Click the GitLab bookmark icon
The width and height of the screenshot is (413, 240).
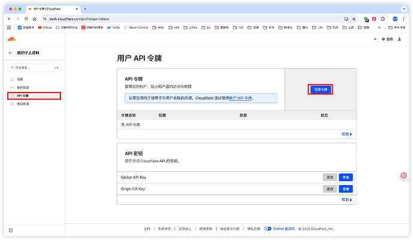40,27
